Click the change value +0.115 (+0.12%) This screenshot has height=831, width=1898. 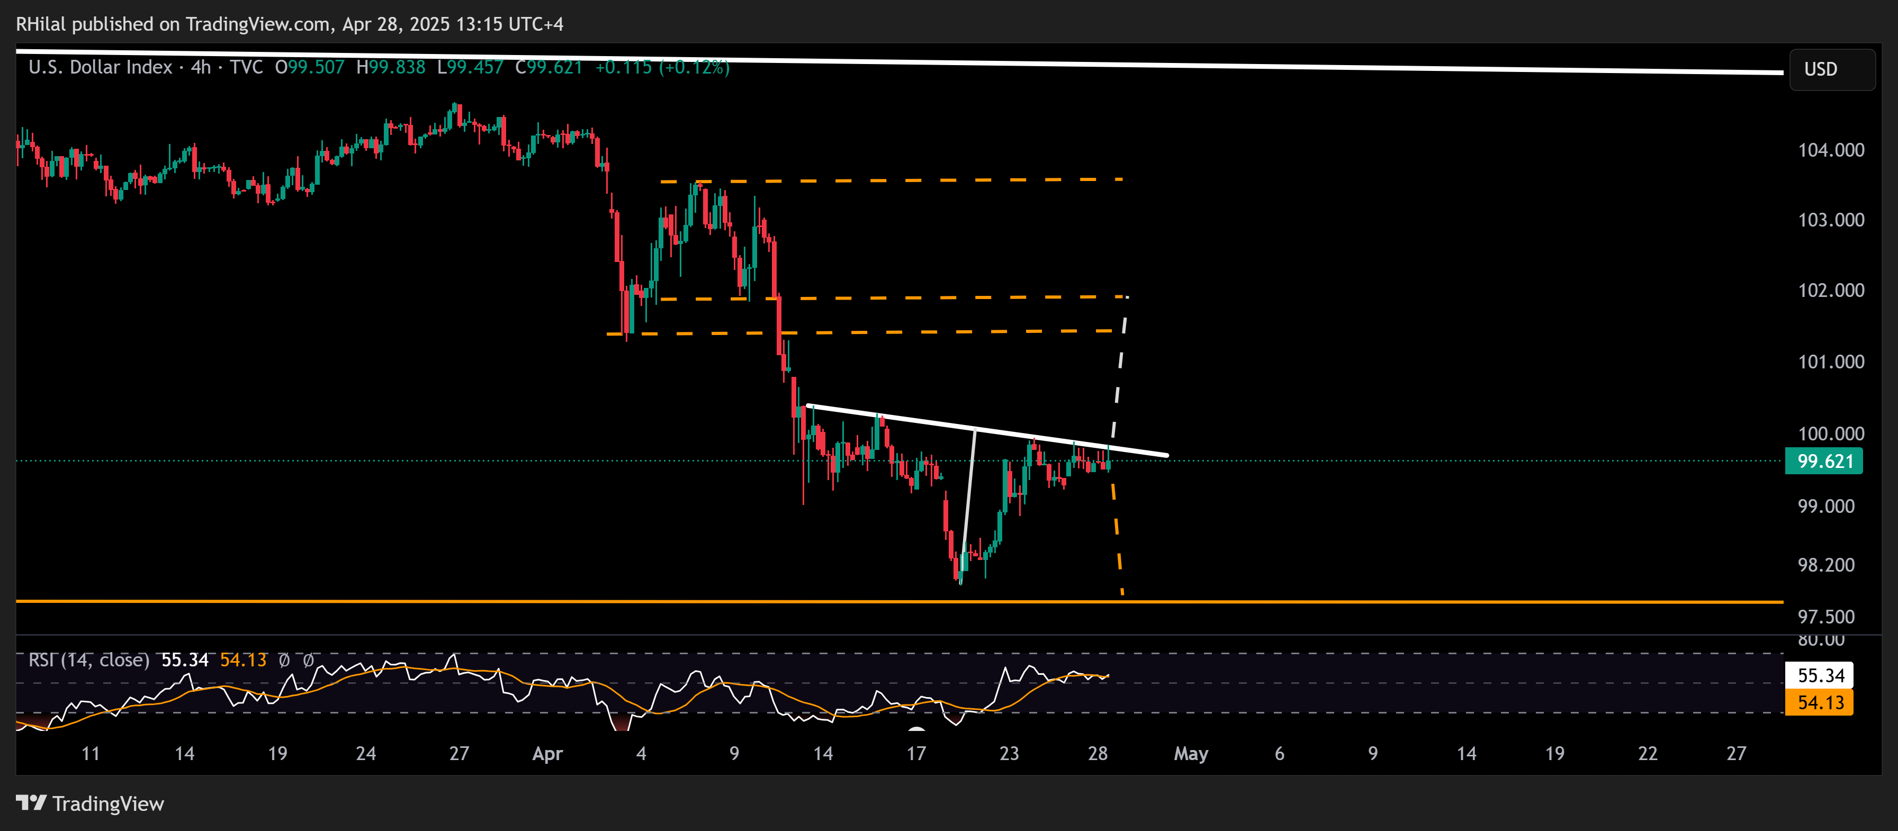pyautogui.click(x=662, y=67)
